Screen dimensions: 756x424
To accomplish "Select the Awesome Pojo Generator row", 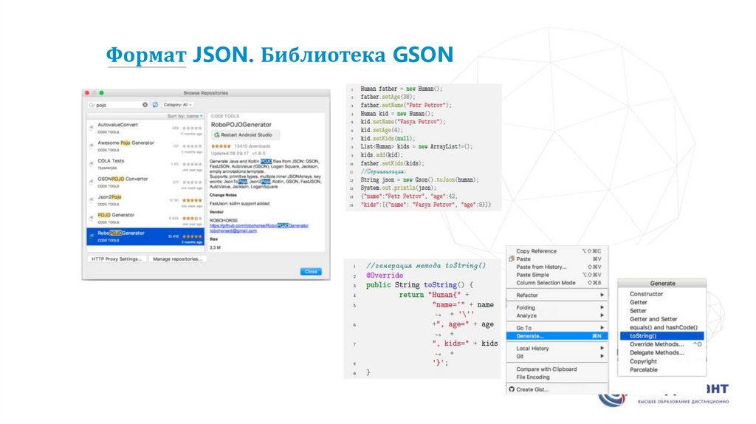I will tap(145, 146).
